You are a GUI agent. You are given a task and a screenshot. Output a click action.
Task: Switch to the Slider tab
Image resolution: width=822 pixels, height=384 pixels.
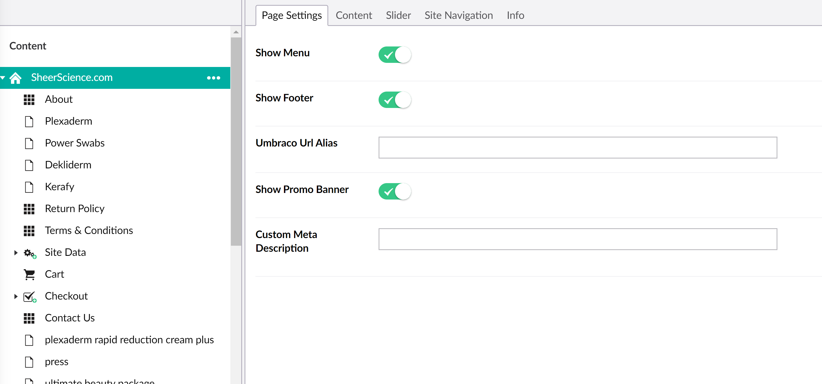tap(398, 15)
